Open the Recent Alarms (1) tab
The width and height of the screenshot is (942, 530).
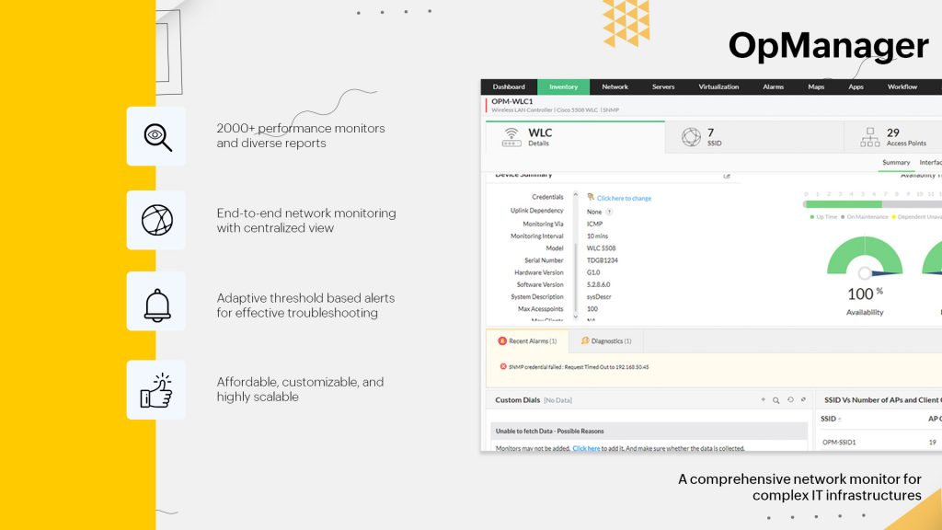tap(527, 340)
